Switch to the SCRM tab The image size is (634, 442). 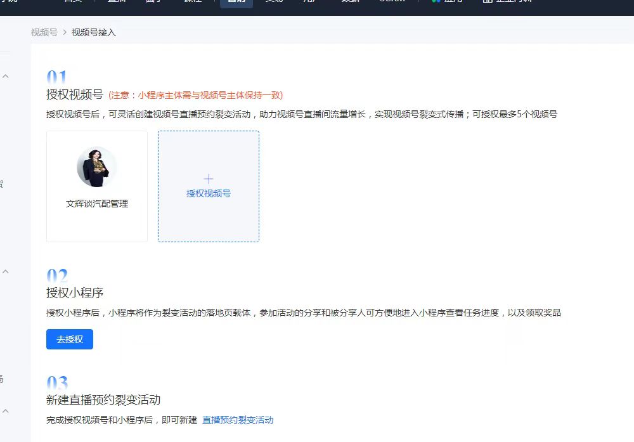(392, 1)
